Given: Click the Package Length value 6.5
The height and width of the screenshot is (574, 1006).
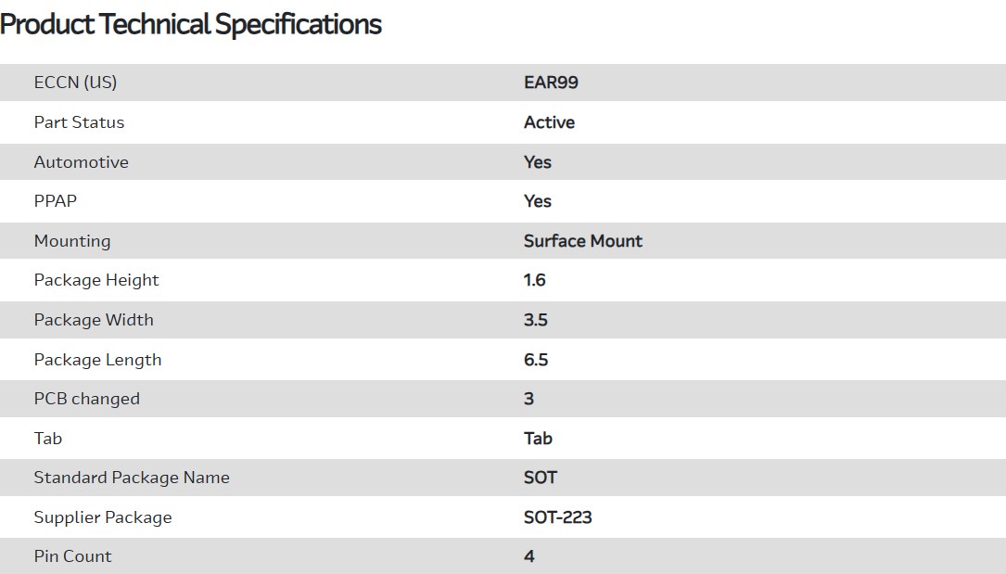Looking at the screenshot, I should [535, 360].
